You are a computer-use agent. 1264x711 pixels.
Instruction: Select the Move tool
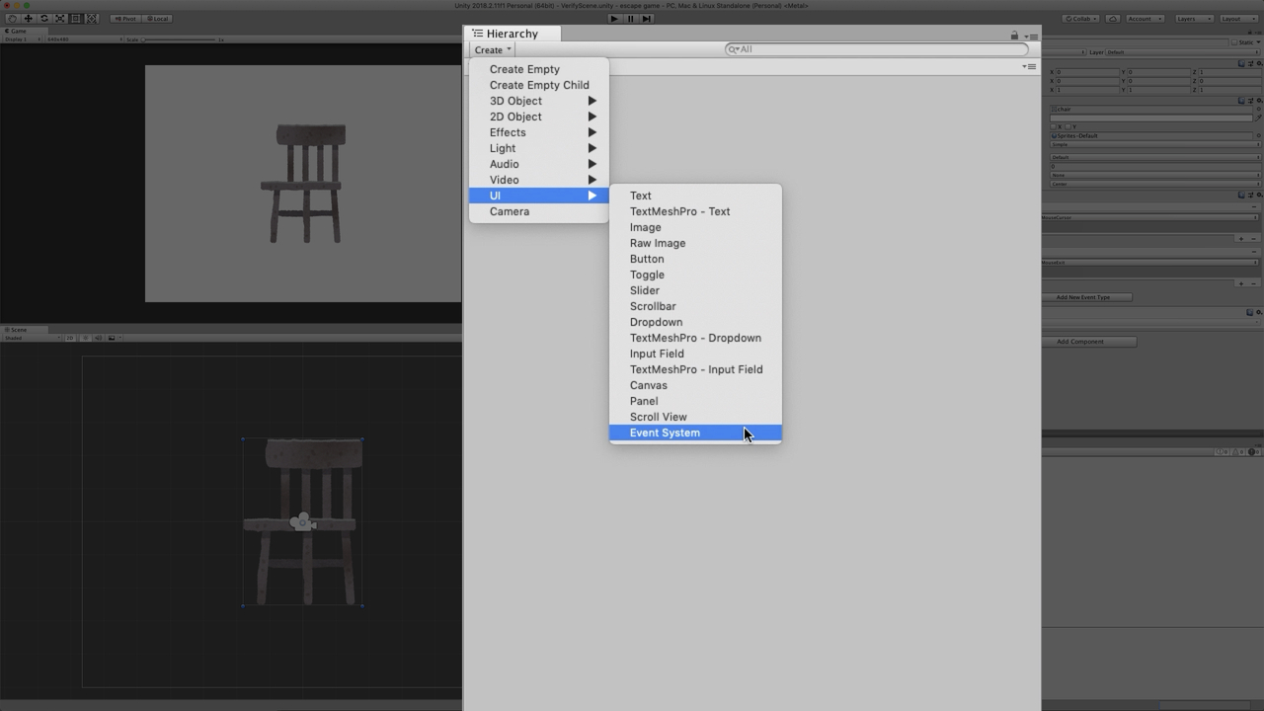28,19
